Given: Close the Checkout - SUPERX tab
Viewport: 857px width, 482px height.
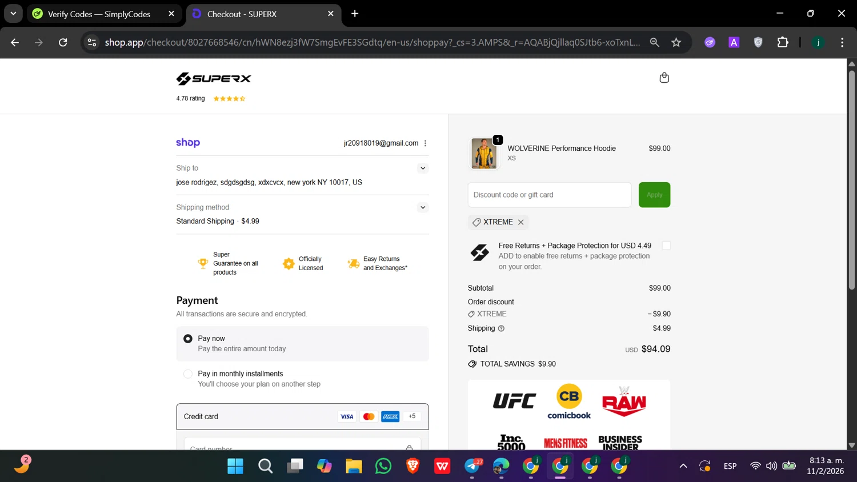Looking at the screenshot, I should pyautogui.click(x=331, y=14).
